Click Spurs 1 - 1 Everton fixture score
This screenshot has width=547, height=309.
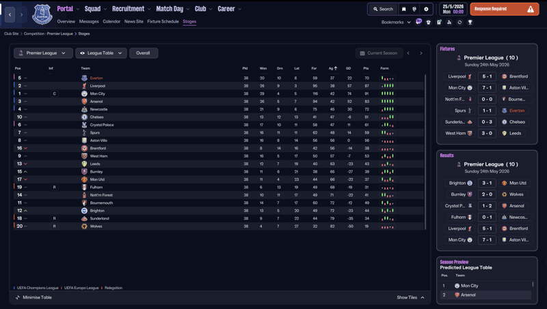click(487, 111)
